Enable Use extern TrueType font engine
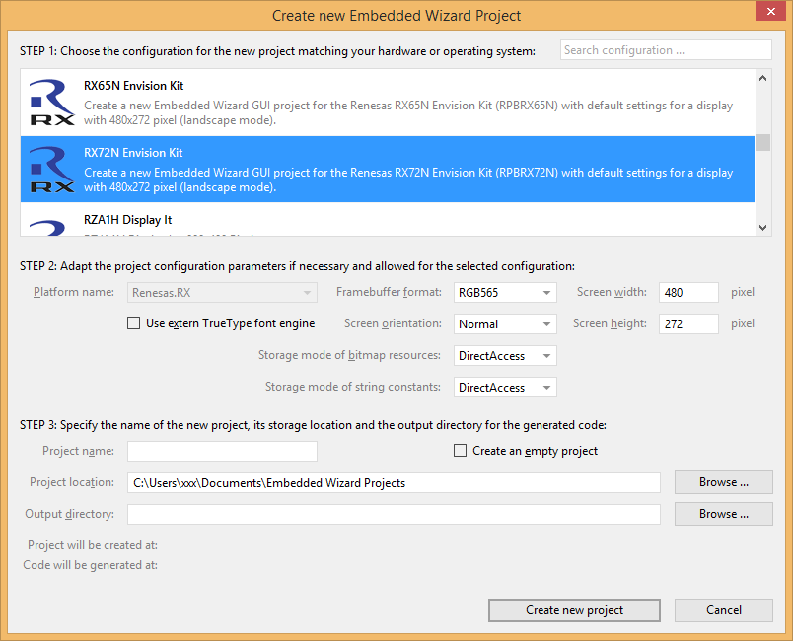The image size is (793, 641). 134,323
